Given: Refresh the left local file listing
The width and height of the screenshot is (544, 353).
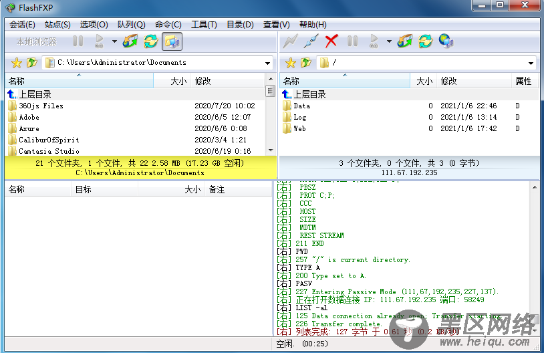Looking at the screenshot, I should pos(151,41).
